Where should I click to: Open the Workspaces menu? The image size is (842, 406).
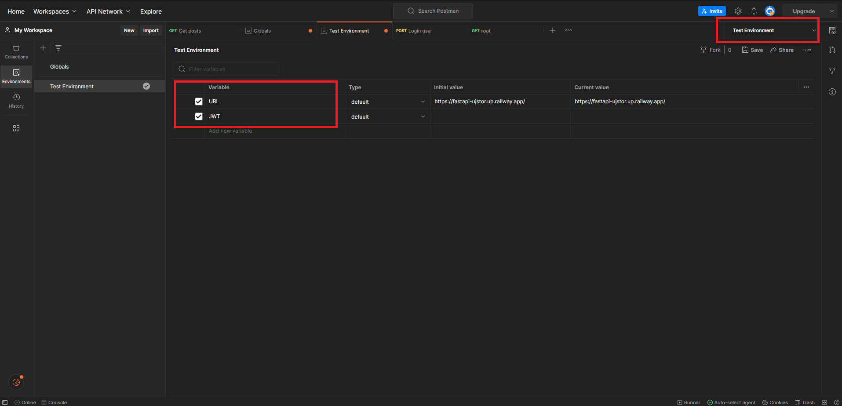(x=55, y=11)
